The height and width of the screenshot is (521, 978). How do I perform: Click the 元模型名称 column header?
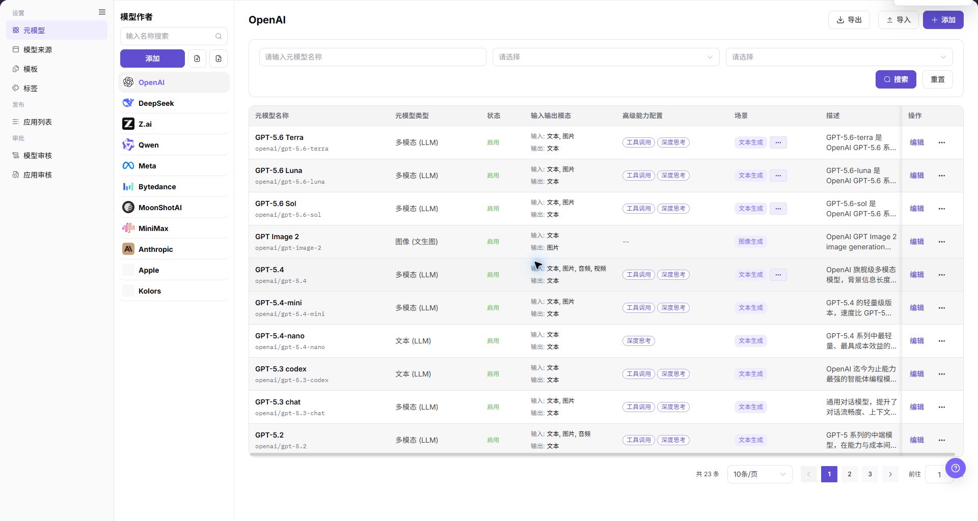click(x=272, y=116)
